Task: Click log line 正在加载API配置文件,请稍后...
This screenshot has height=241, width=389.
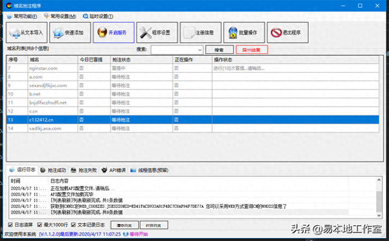Action: click(x=83, y=188)
